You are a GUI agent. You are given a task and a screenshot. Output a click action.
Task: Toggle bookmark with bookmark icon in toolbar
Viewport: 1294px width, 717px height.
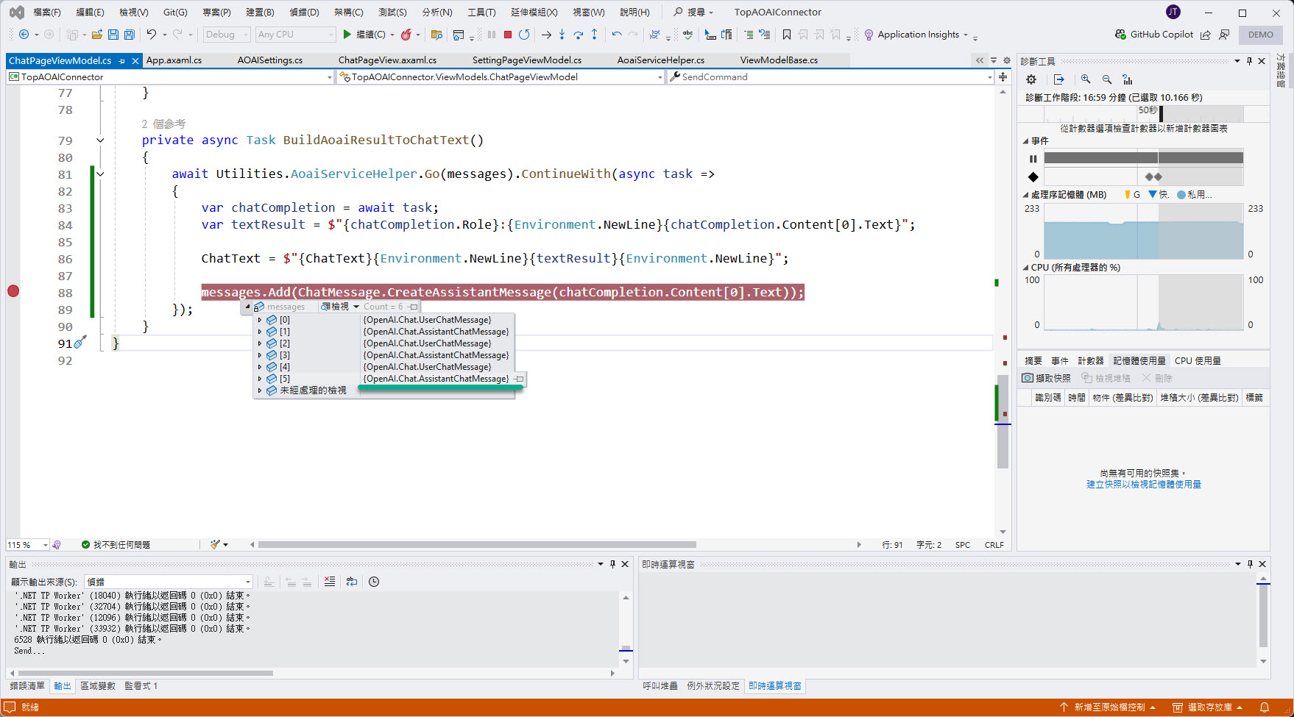click(787, 35)
